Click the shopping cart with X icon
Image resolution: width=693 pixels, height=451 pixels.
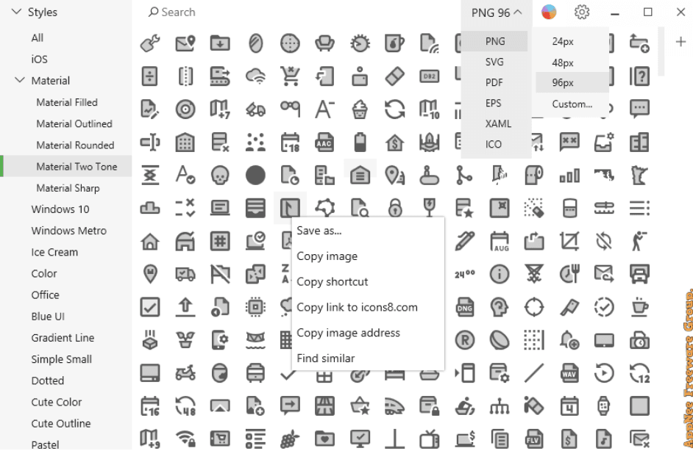289,76
